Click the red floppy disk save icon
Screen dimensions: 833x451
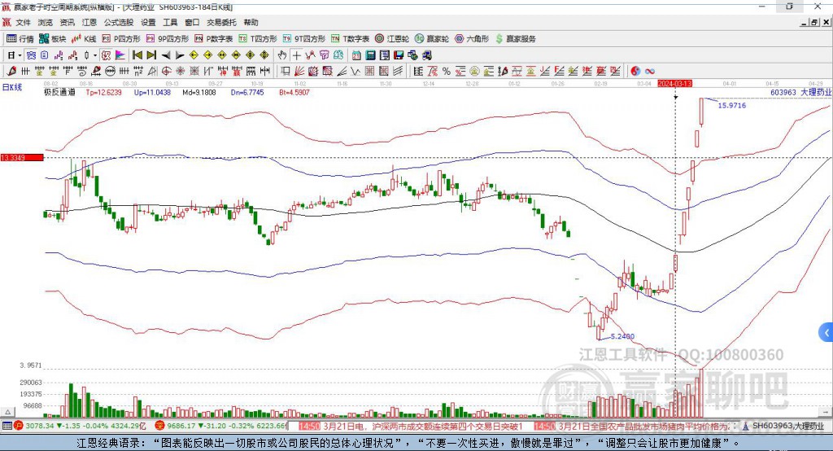click(399, 55)
